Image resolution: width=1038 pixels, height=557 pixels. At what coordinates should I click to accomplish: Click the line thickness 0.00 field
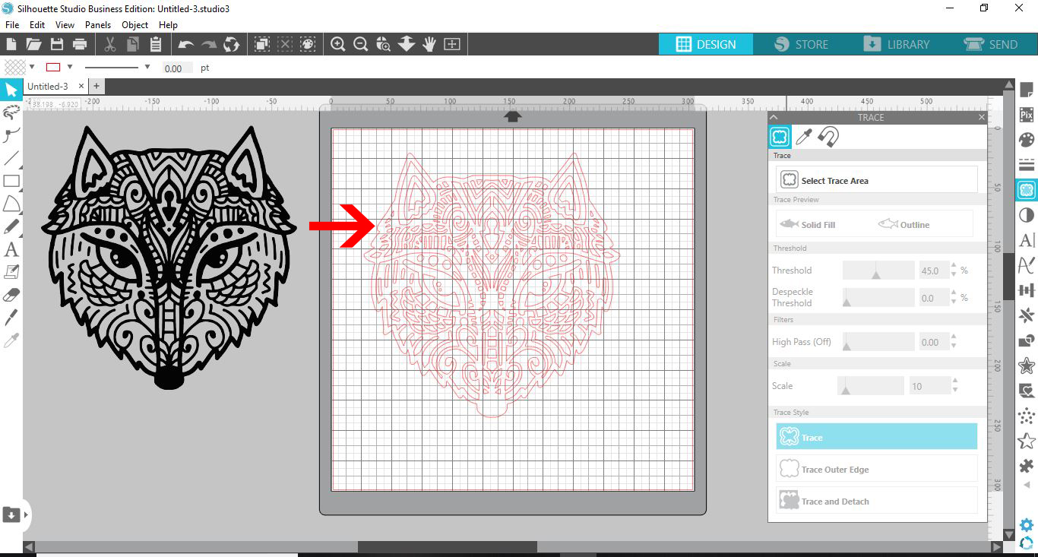pos(177,68)
